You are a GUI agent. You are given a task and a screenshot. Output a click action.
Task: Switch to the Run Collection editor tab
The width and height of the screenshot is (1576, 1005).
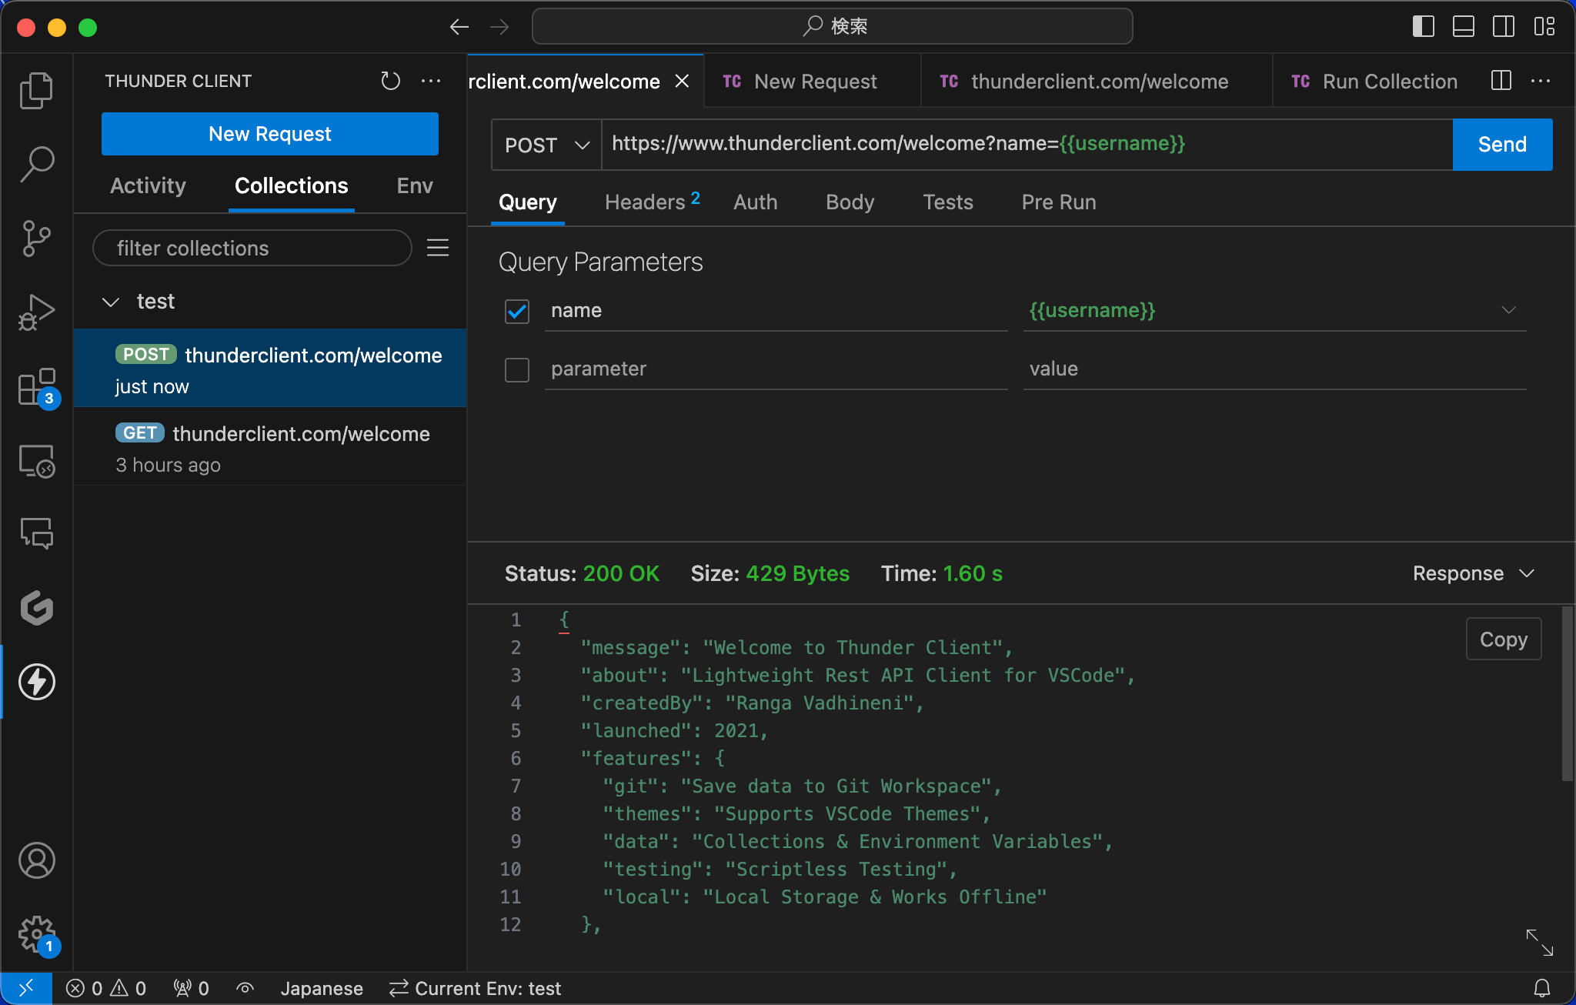(x=1374, y=81)
